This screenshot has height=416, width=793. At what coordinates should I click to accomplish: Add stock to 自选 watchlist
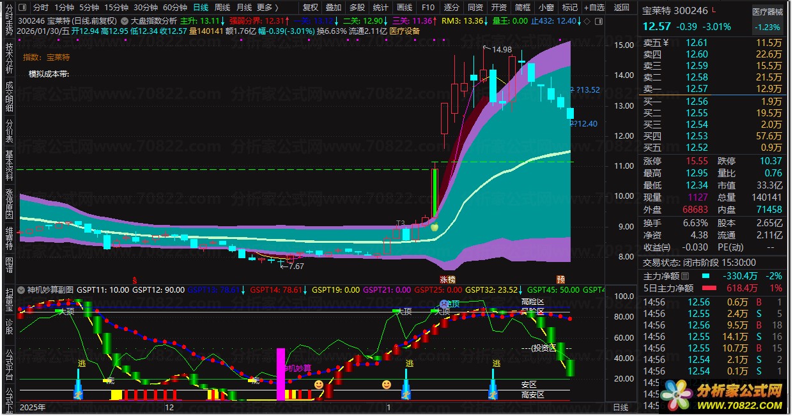pos(594,8)
